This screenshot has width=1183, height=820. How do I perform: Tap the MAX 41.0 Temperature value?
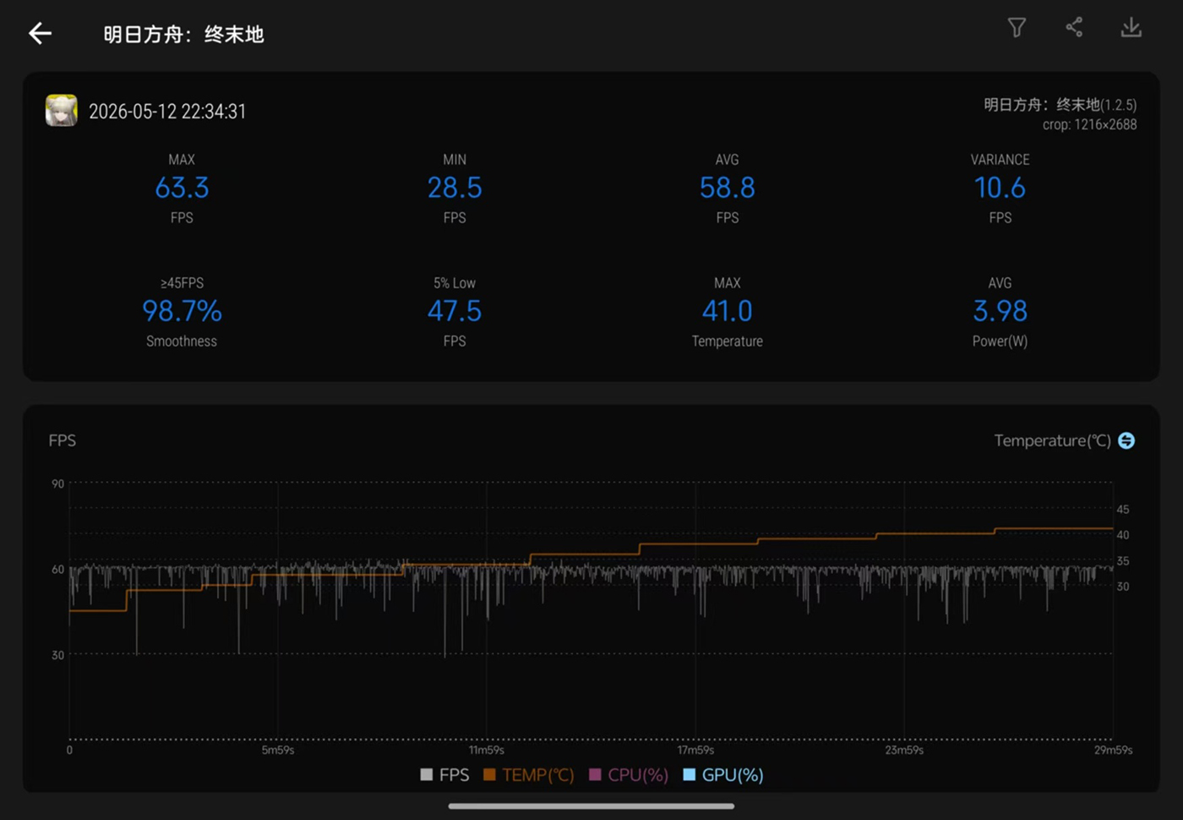pos(727,311)
